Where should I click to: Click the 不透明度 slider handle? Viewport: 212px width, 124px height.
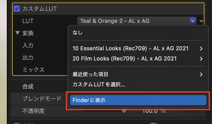click(x=124, y=111)
